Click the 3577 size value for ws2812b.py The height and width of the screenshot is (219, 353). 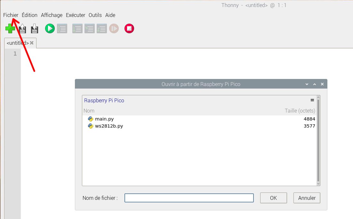(x=309, y=126)
